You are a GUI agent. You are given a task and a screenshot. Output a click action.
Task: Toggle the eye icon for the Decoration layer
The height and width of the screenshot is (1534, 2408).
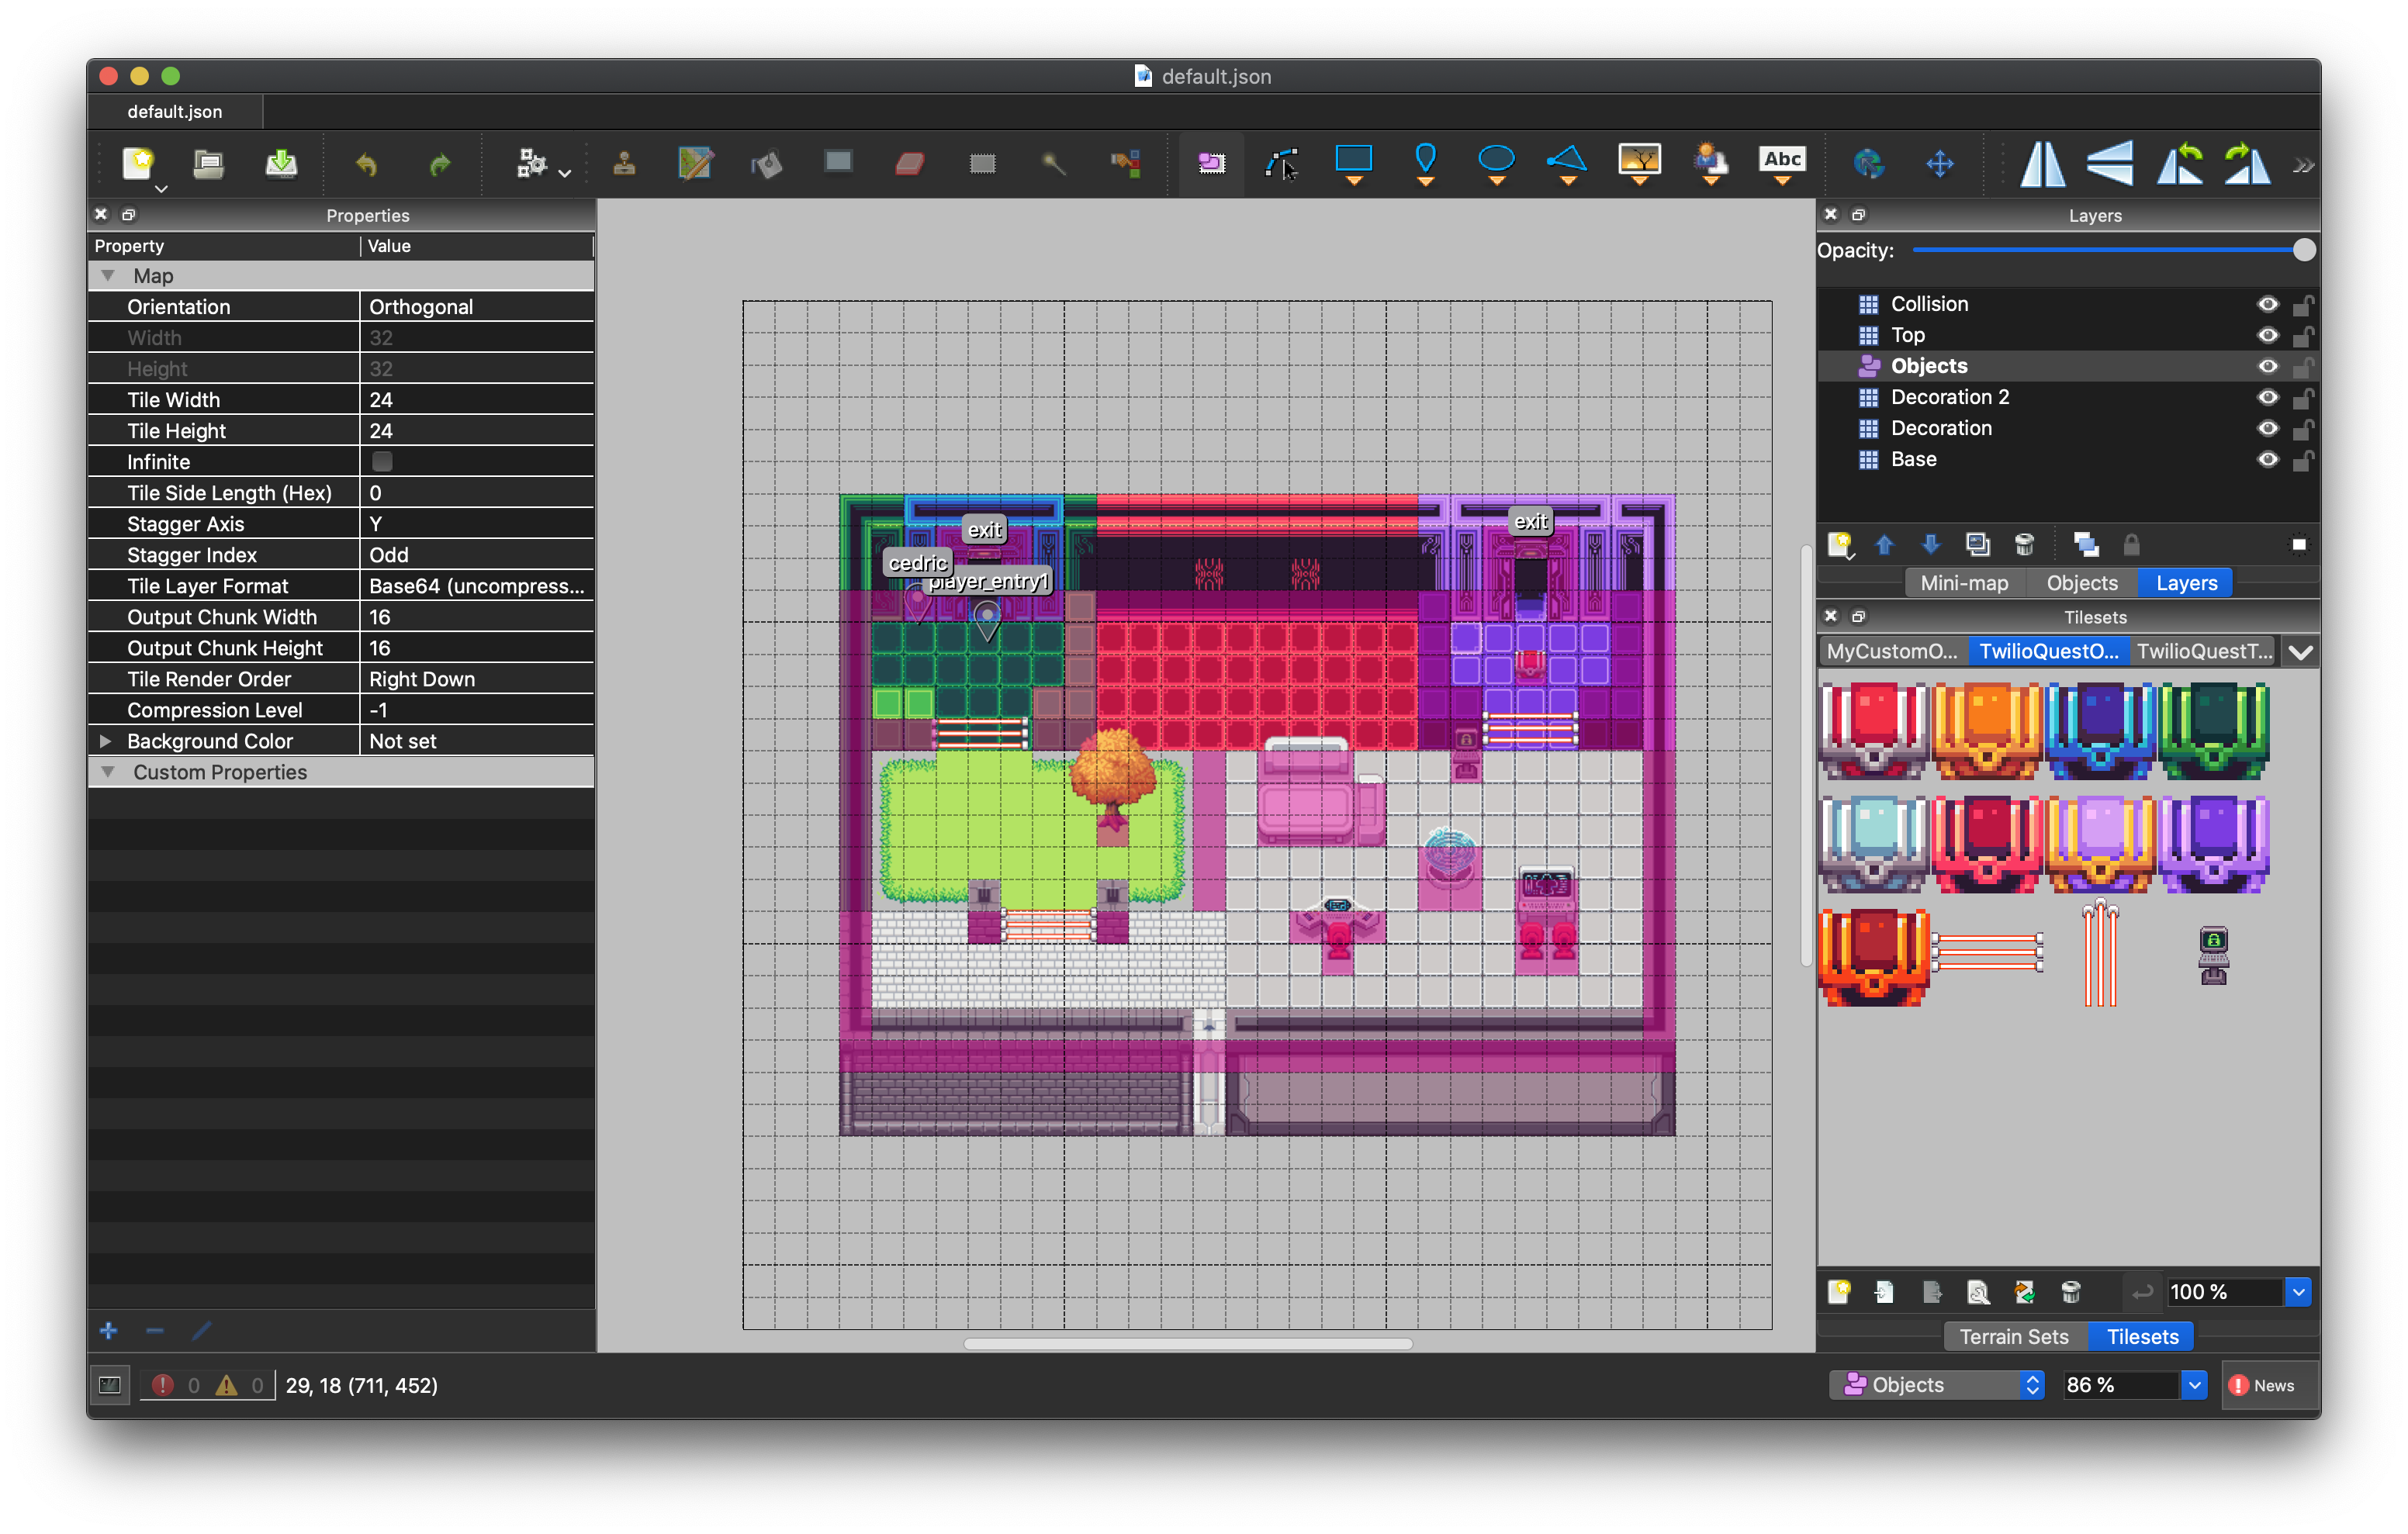(2267, 428)
